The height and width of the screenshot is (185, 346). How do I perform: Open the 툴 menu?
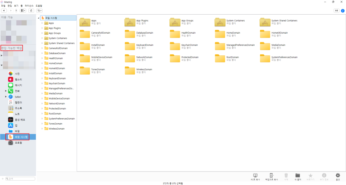tap(21, 6)
